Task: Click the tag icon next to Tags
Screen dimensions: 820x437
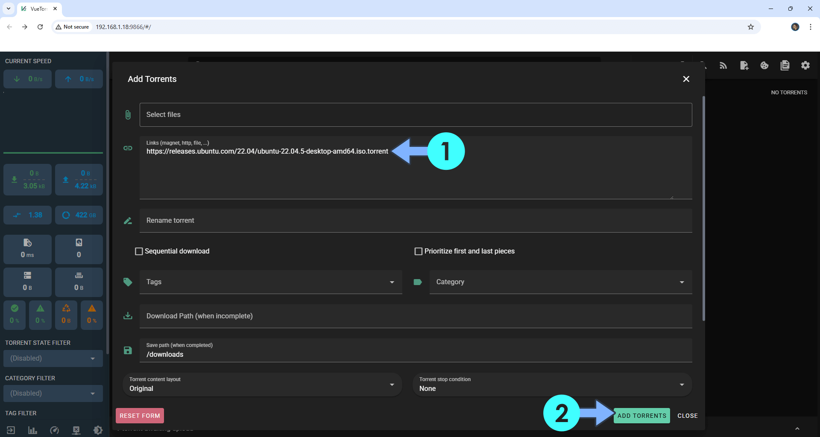Action: click(x=128, y=282)
